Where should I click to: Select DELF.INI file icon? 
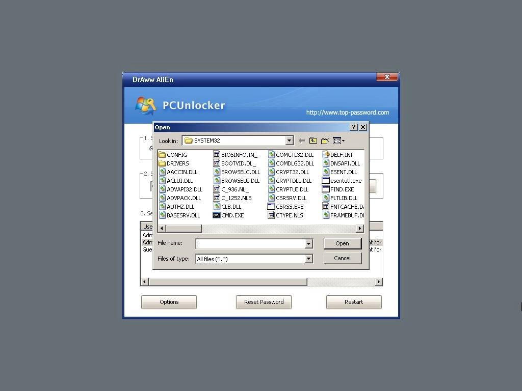326,155
